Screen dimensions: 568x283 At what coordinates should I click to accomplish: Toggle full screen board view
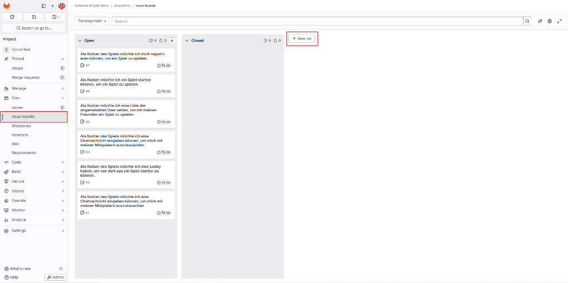(x=559, y=21)
